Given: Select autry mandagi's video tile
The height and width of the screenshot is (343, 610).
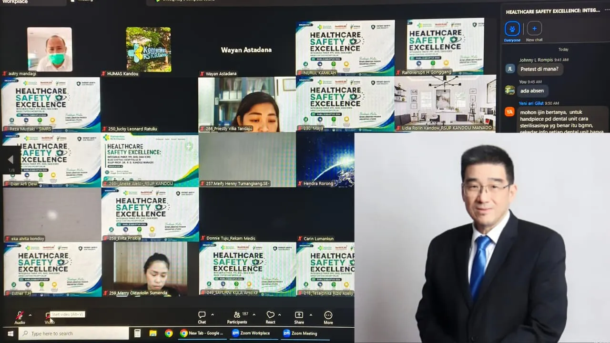Looking at the screenshot, I should click(50, 49).
